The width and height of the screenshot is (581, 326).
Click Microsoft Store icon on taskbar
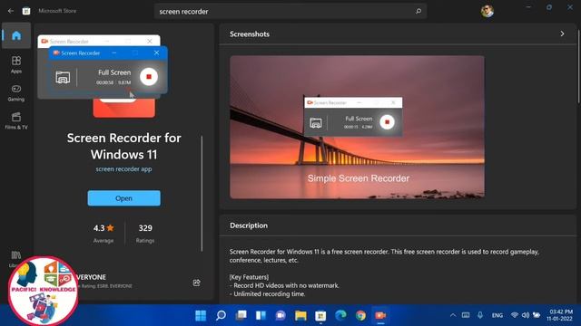click(x=320, y=315)
